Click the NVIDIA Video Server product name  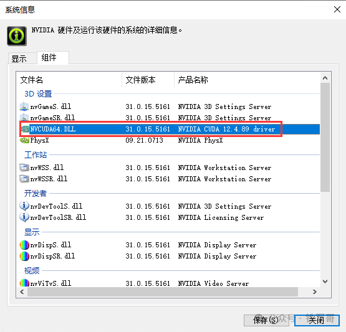pyautogui.click(x=213, y=283)
